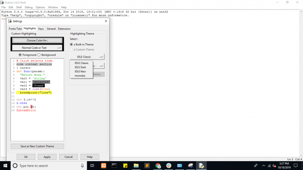303x170 pixels.
Task: Open the Command Prompt taskbar icon
Action: click(x=114, y=166)
